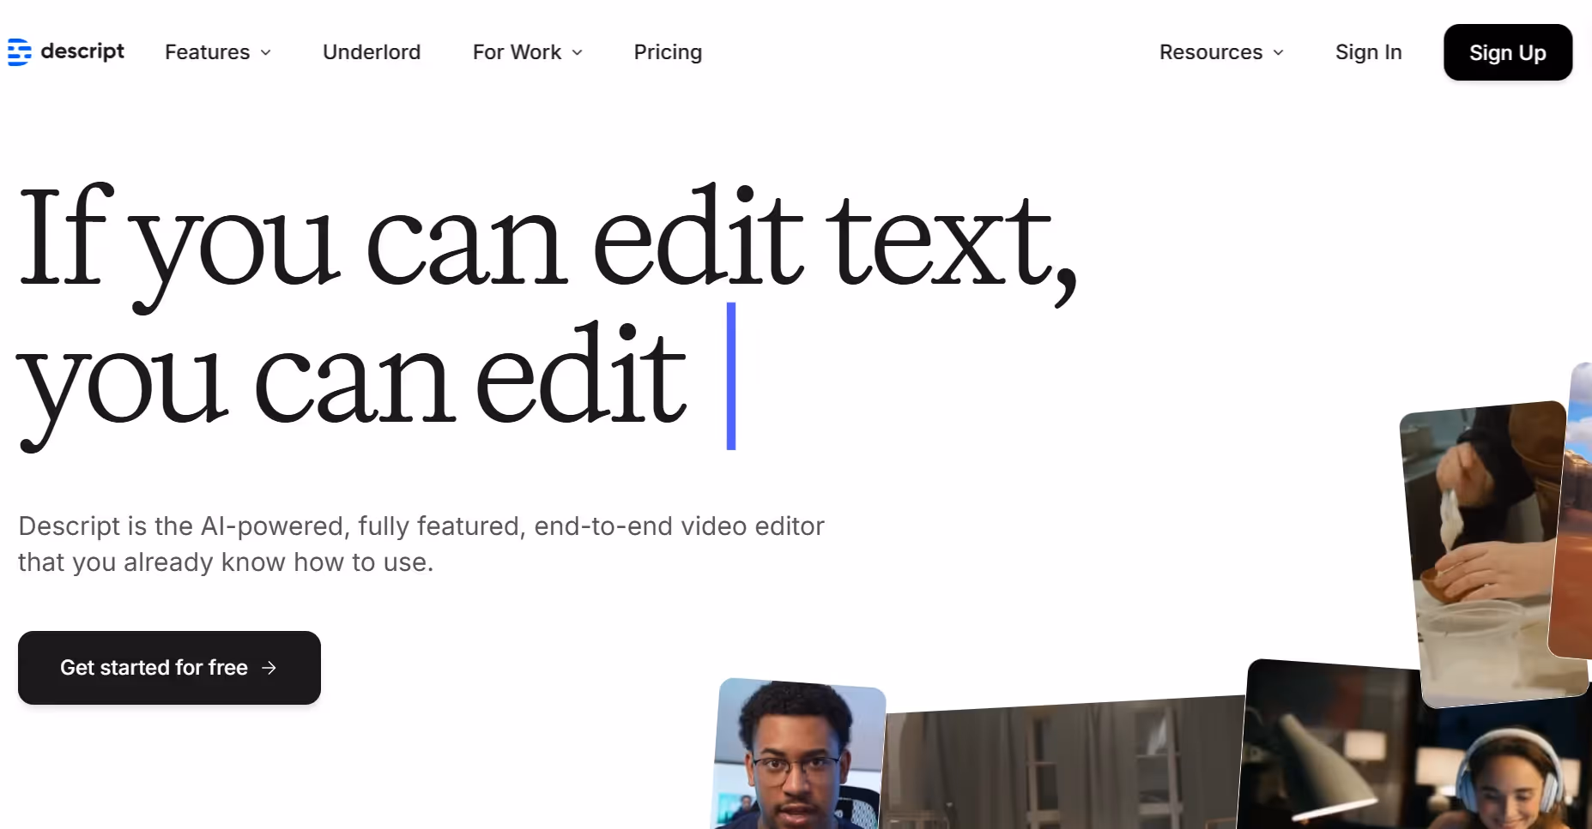Click the arrow icon inside Get started for free

pos(269,668)
